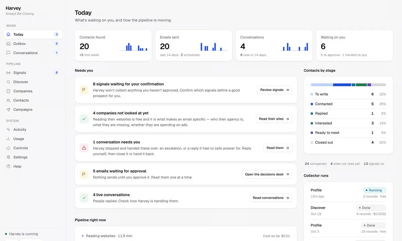
Task: Open the Help question-mark icon
Action: click(x=8, y=166)
